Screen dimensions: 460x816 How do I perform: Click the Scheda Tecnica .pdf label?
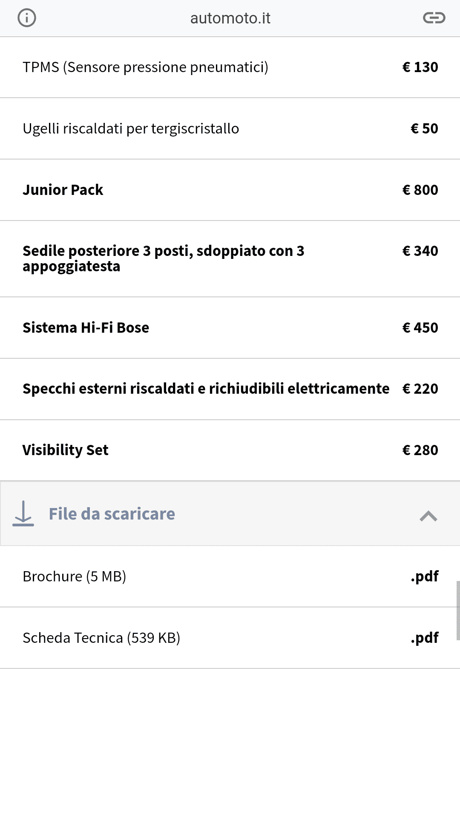425,638
